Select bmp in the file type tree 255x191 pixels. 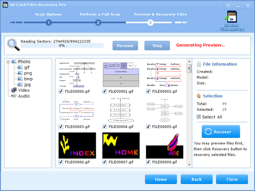coord(28,79)
